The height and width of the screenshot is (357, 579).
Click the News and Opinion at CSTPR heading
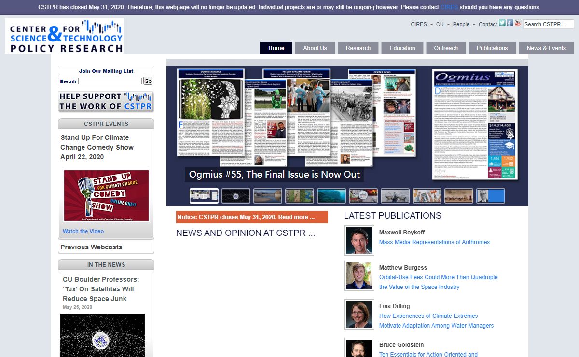246,233
